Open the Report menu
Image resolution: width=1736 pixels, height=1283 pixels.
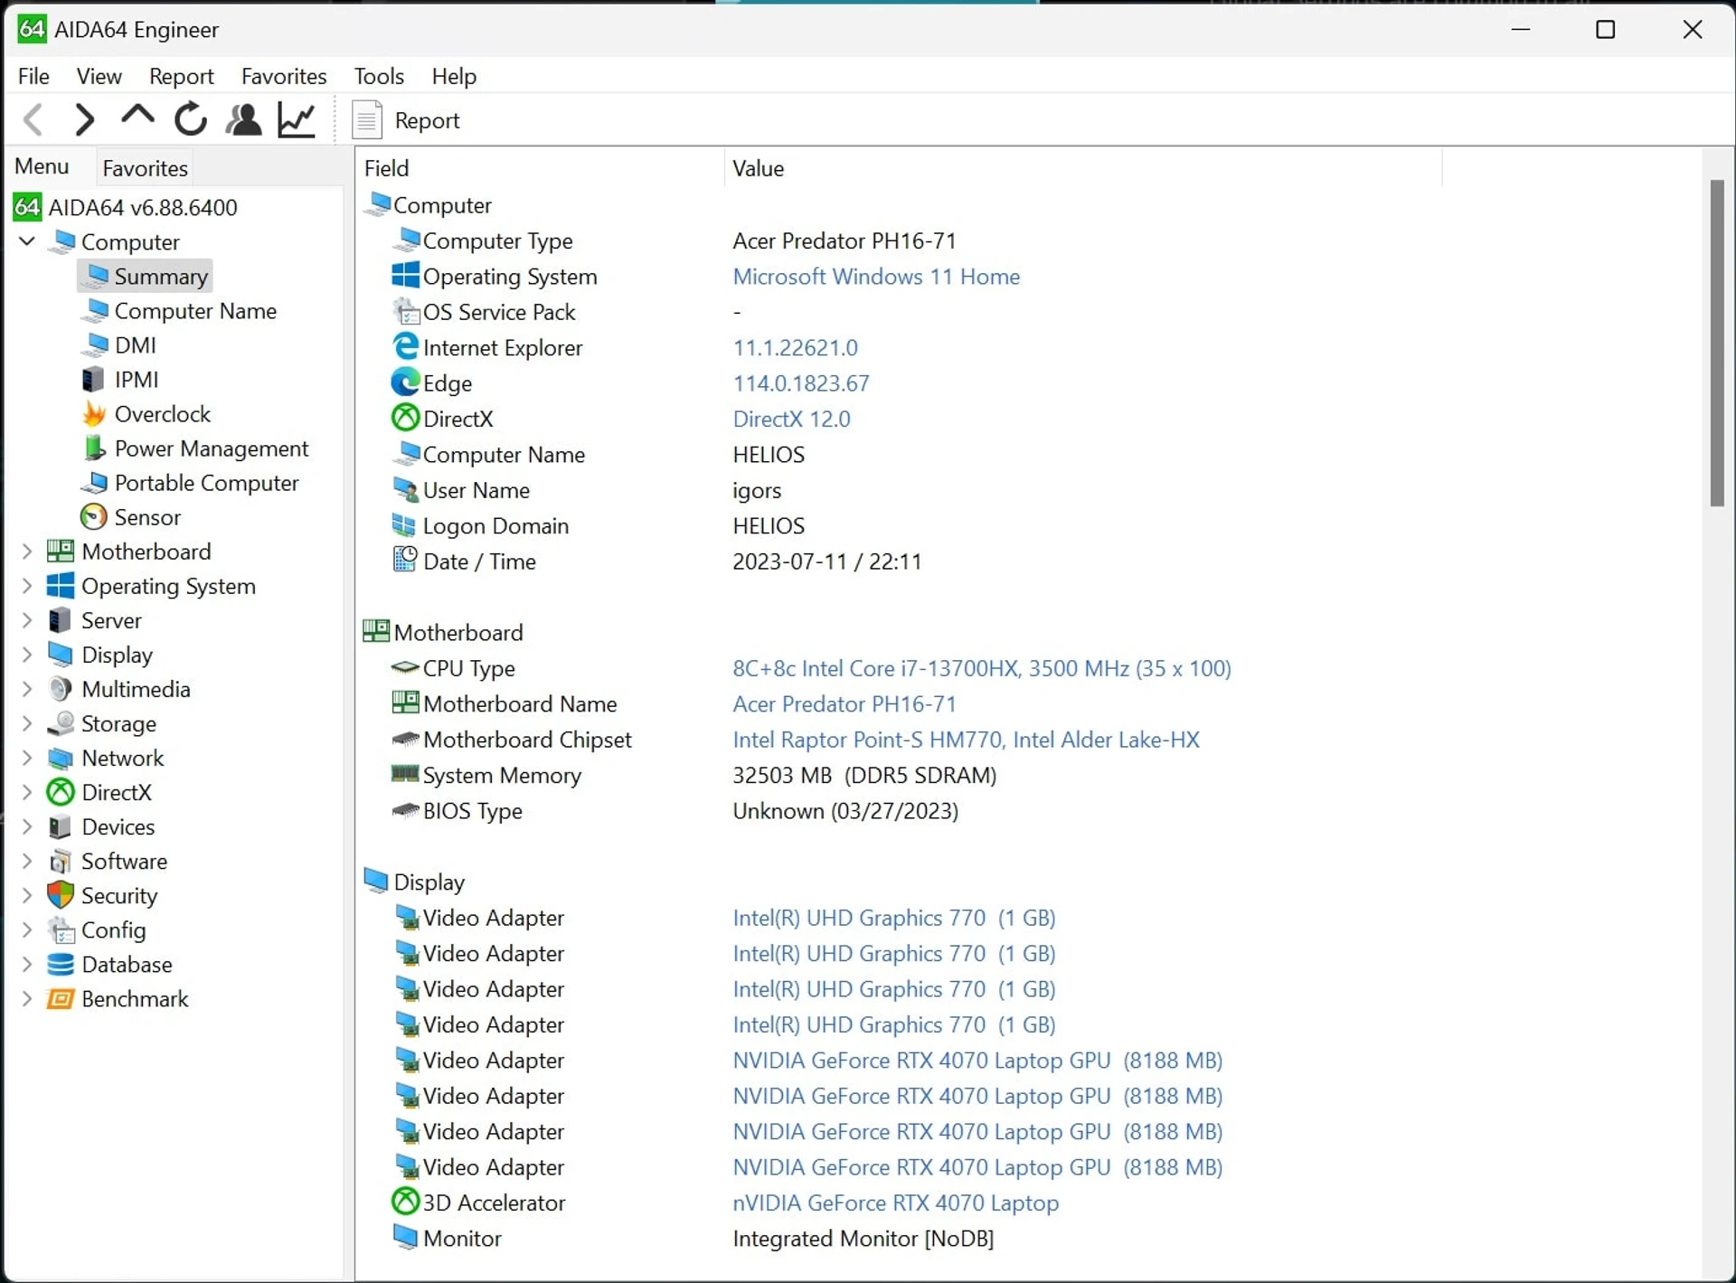[x=181, y=76]
